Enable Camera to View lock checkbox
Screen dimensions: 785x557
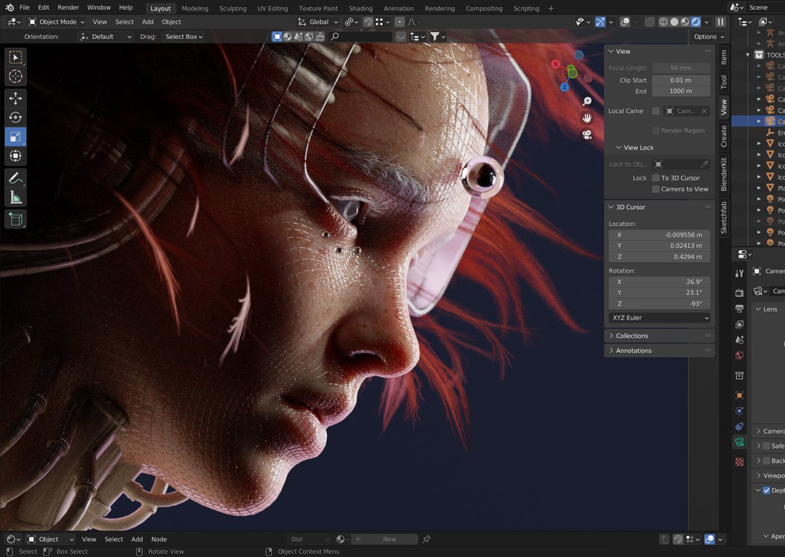(655, 189)
